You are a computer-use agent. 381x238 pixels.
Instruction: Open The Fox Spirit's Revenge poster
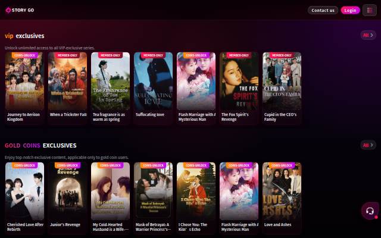(239, 81)
